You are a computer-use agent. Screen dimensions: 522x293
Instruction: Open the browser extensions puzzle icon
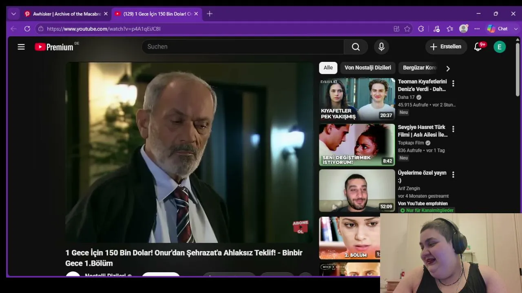click(421, 29)
